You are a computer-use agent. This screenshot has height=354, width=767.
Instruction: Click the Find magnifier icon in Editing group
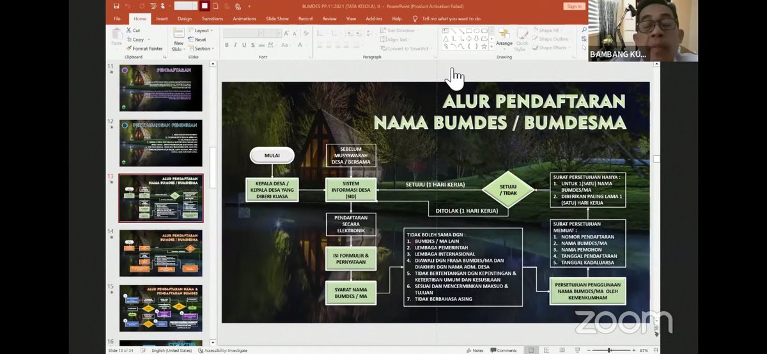point(584,30)
